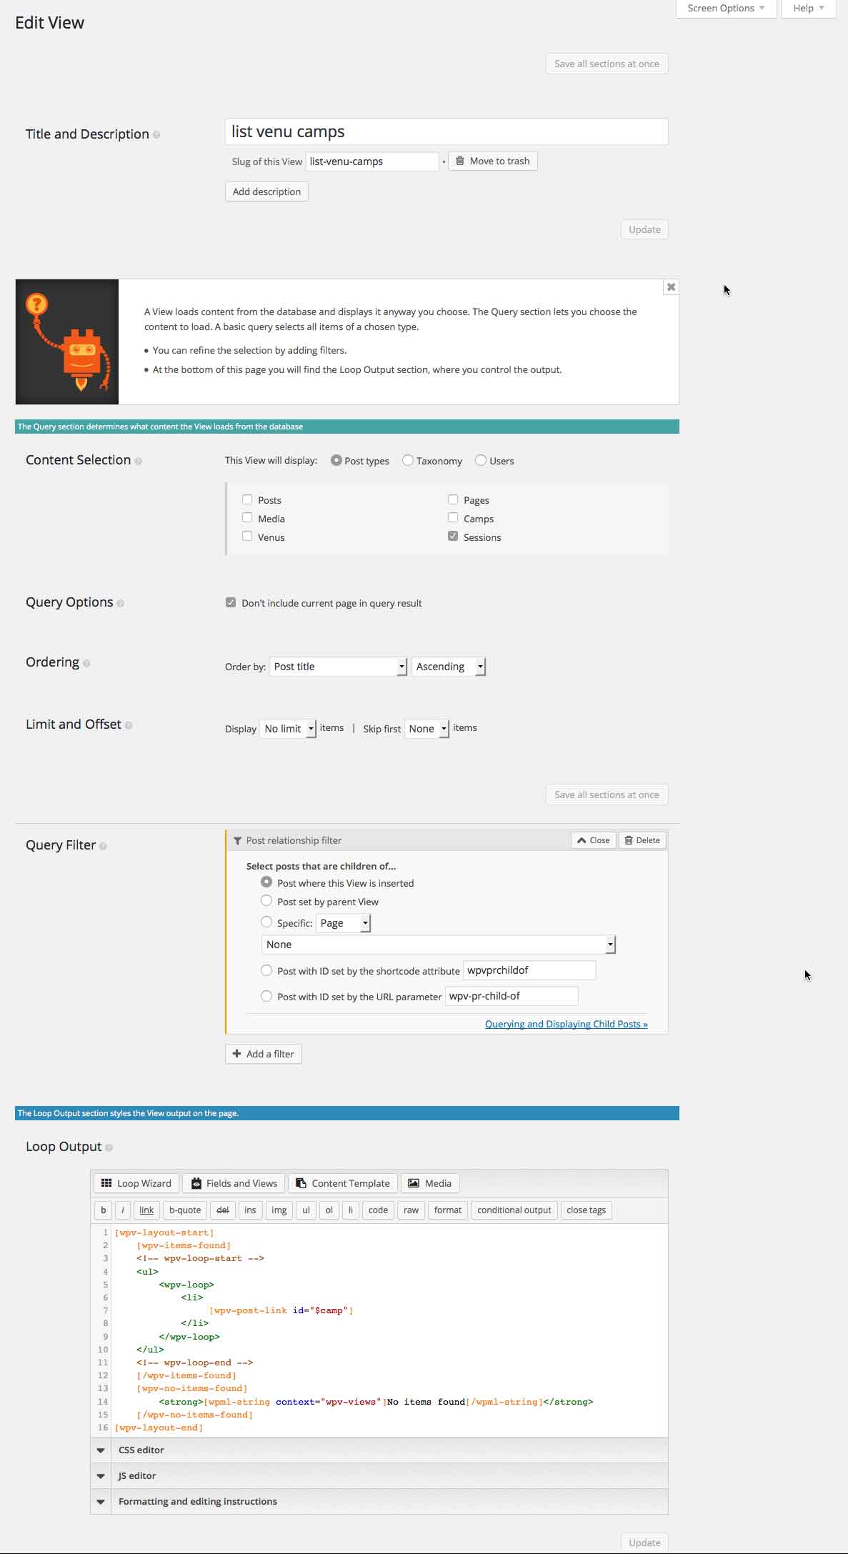
Task: Click conditional output button
Action: (x=514, y=1210)
